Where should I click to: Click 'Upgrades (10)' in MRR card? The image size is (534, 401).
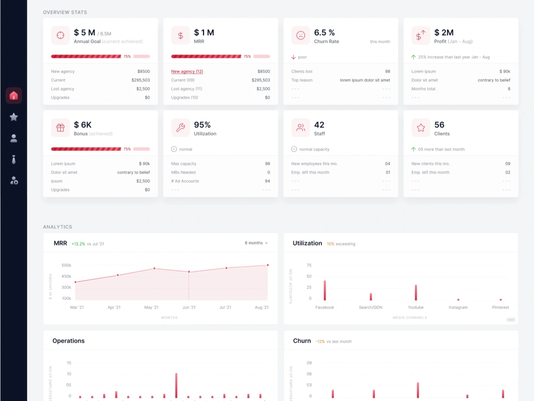[185, 97]
